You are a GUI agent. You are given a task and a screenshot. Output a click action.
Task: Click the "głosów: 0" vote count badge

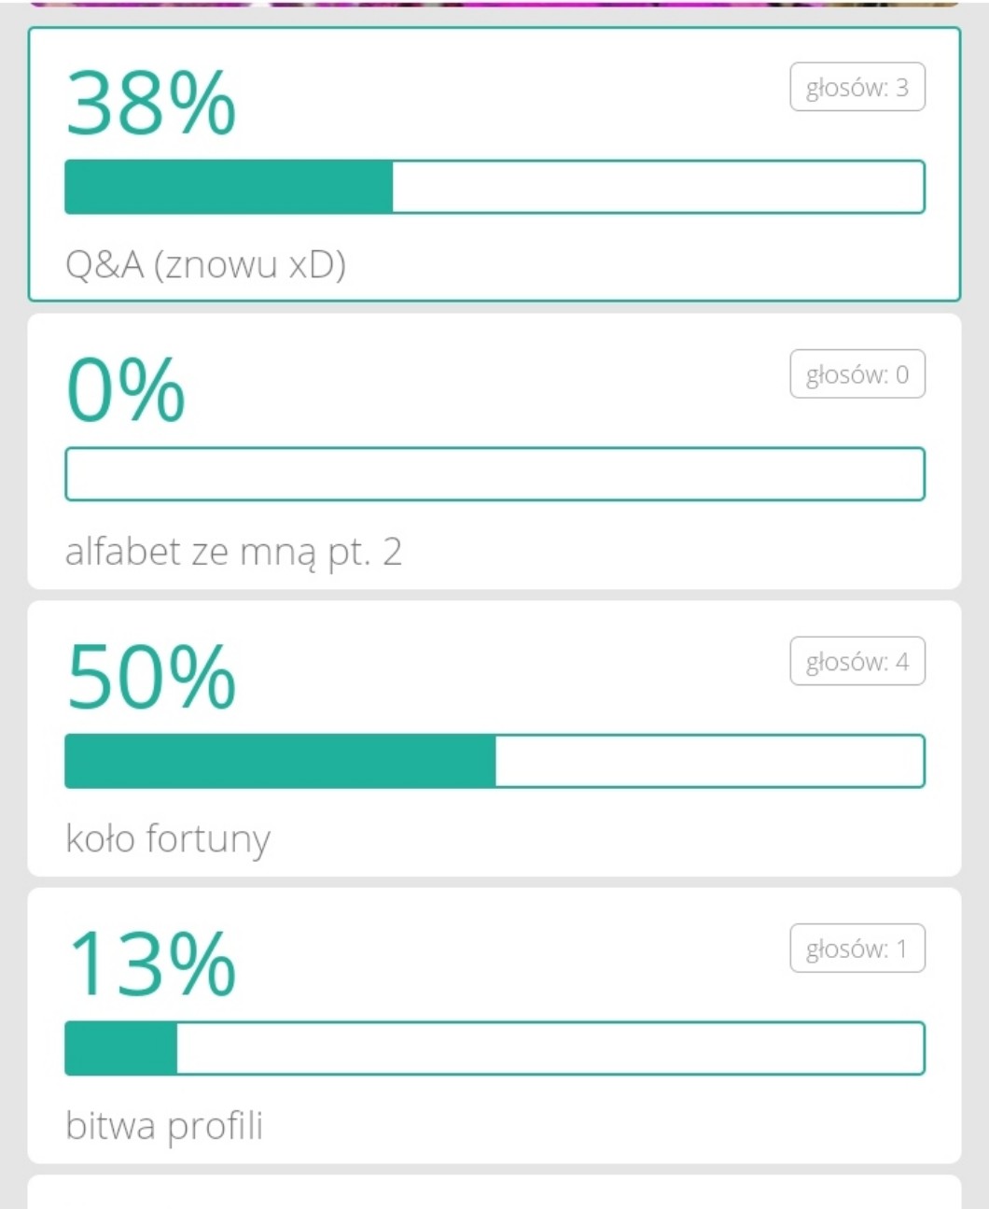(x=857, y=374)
